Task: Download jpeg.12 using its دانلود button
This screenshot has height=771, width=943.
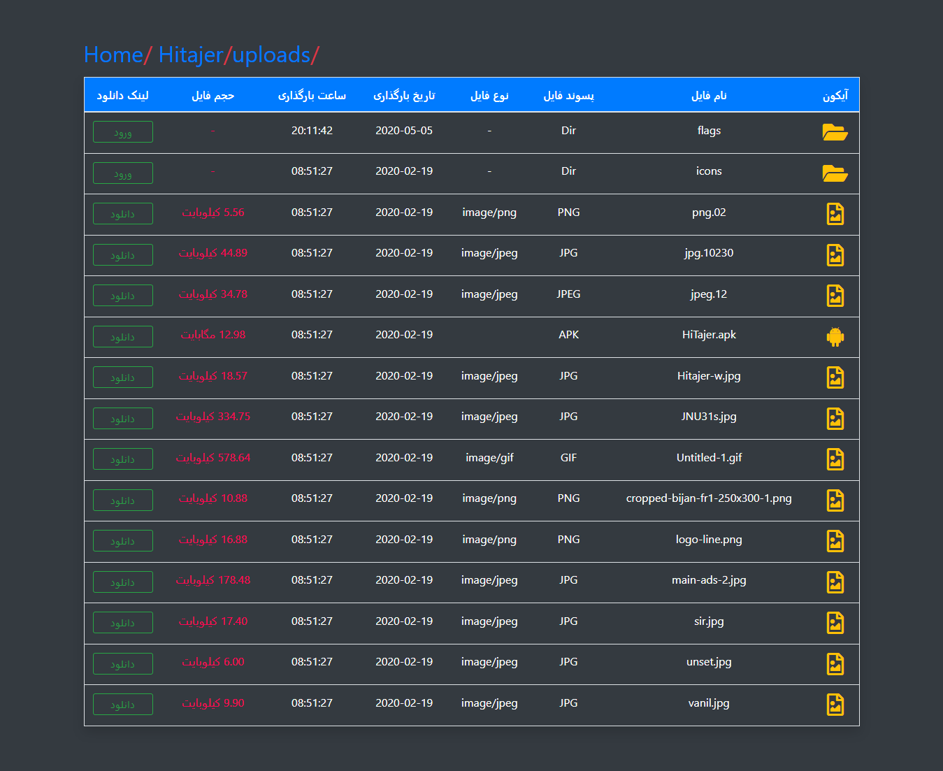Action: click(x=123, y=296)
